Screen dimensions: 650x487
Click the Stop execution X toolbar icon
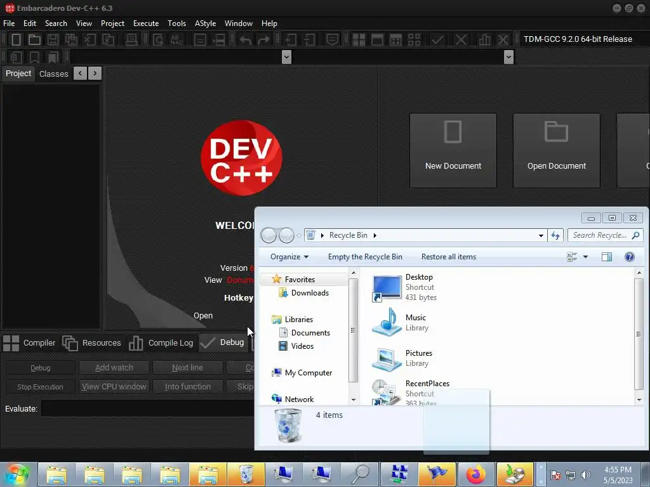click(461, 40)
